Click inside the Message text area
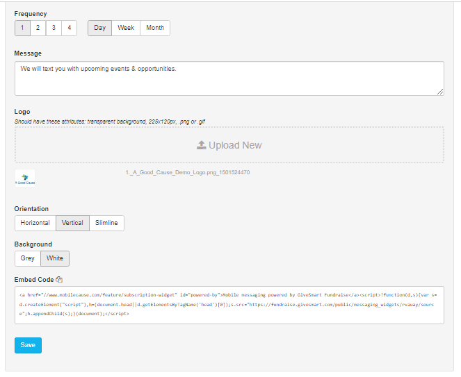This screenshot has height=377, width=461. (x=229, y=78)
